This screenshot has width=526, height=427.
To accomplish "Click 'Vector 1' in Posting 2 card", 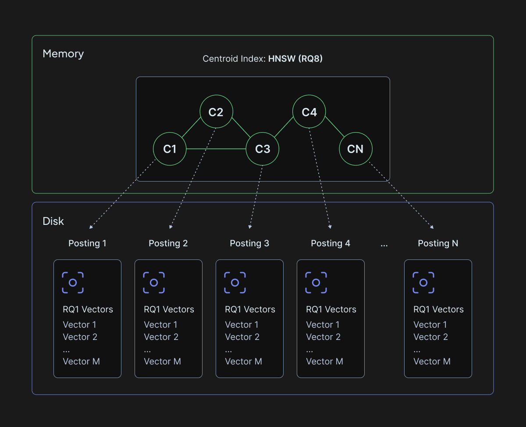I will pos(160,325).
